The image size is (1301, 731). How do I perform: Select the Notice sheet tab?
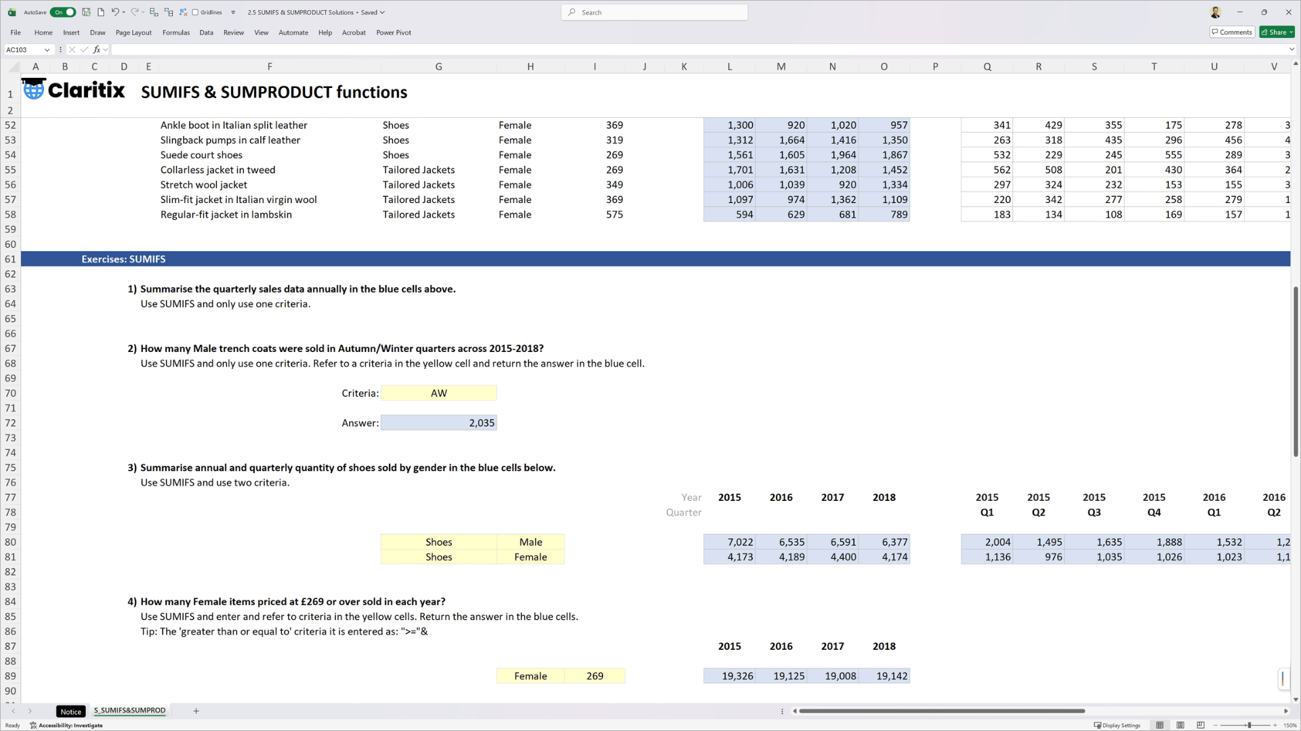pos(70,711)
